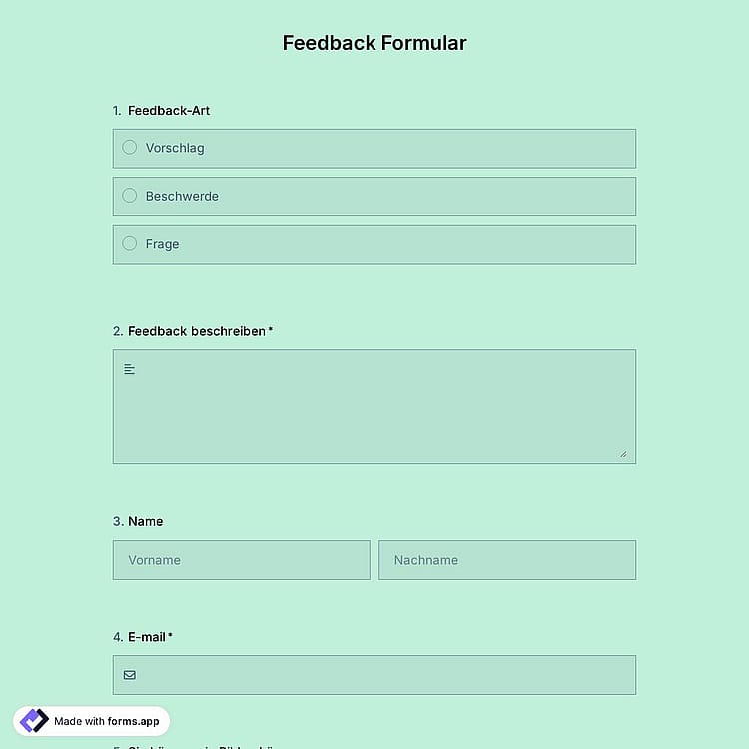The width and height of the screenshot is (749, 749).
Task: Click into the Vorname input field
Action: pos(242,560)
